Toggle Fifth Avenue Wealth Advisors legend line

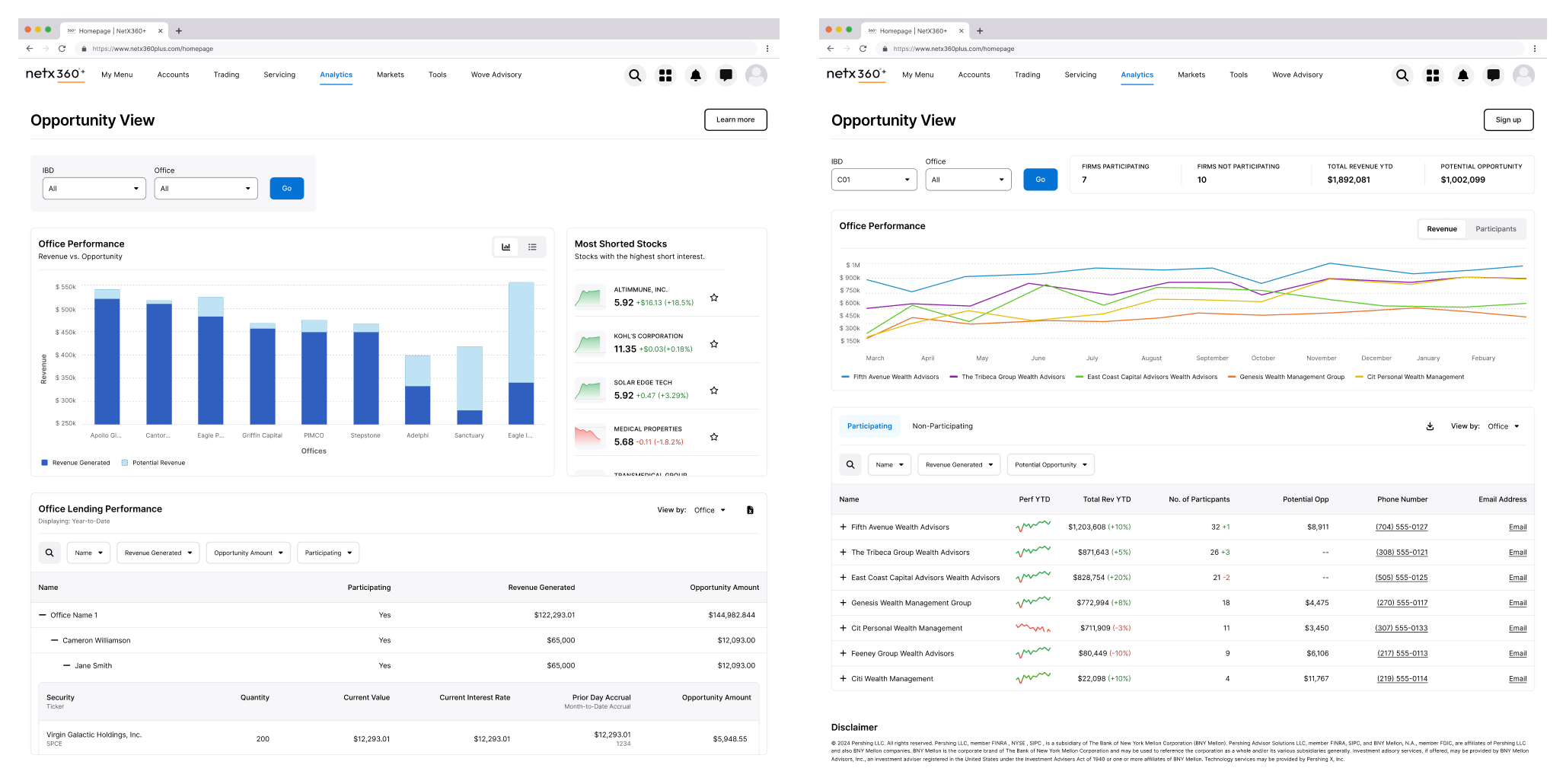890,377
